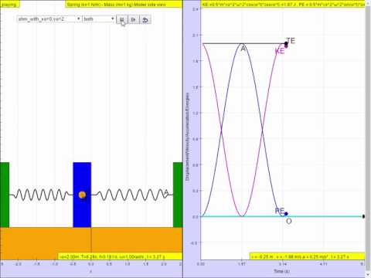
Task: Click the vertical scrollbar at right edge
Action: (368, 139)
